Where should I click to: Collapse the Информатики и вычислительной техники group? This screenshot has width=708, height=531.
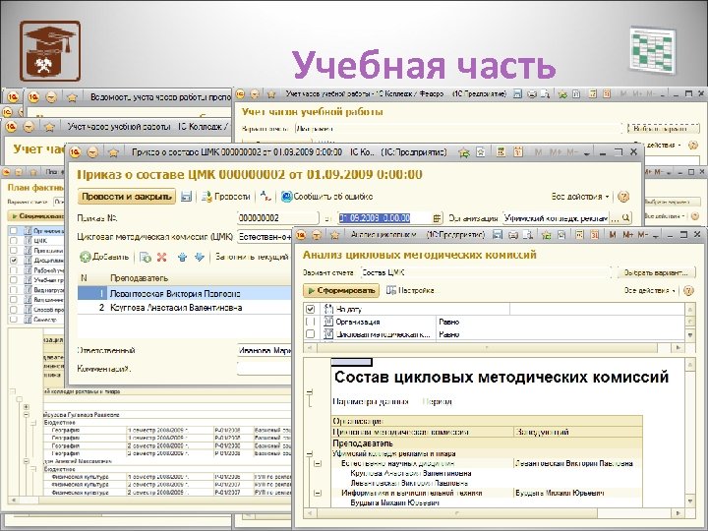318,493
